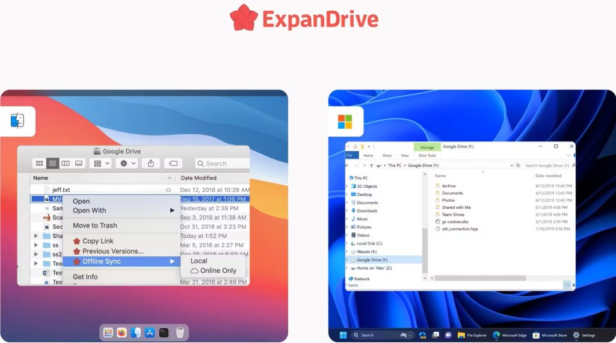
Task: Open the Drive Tools ribbon tab
Action: (427, 156)
